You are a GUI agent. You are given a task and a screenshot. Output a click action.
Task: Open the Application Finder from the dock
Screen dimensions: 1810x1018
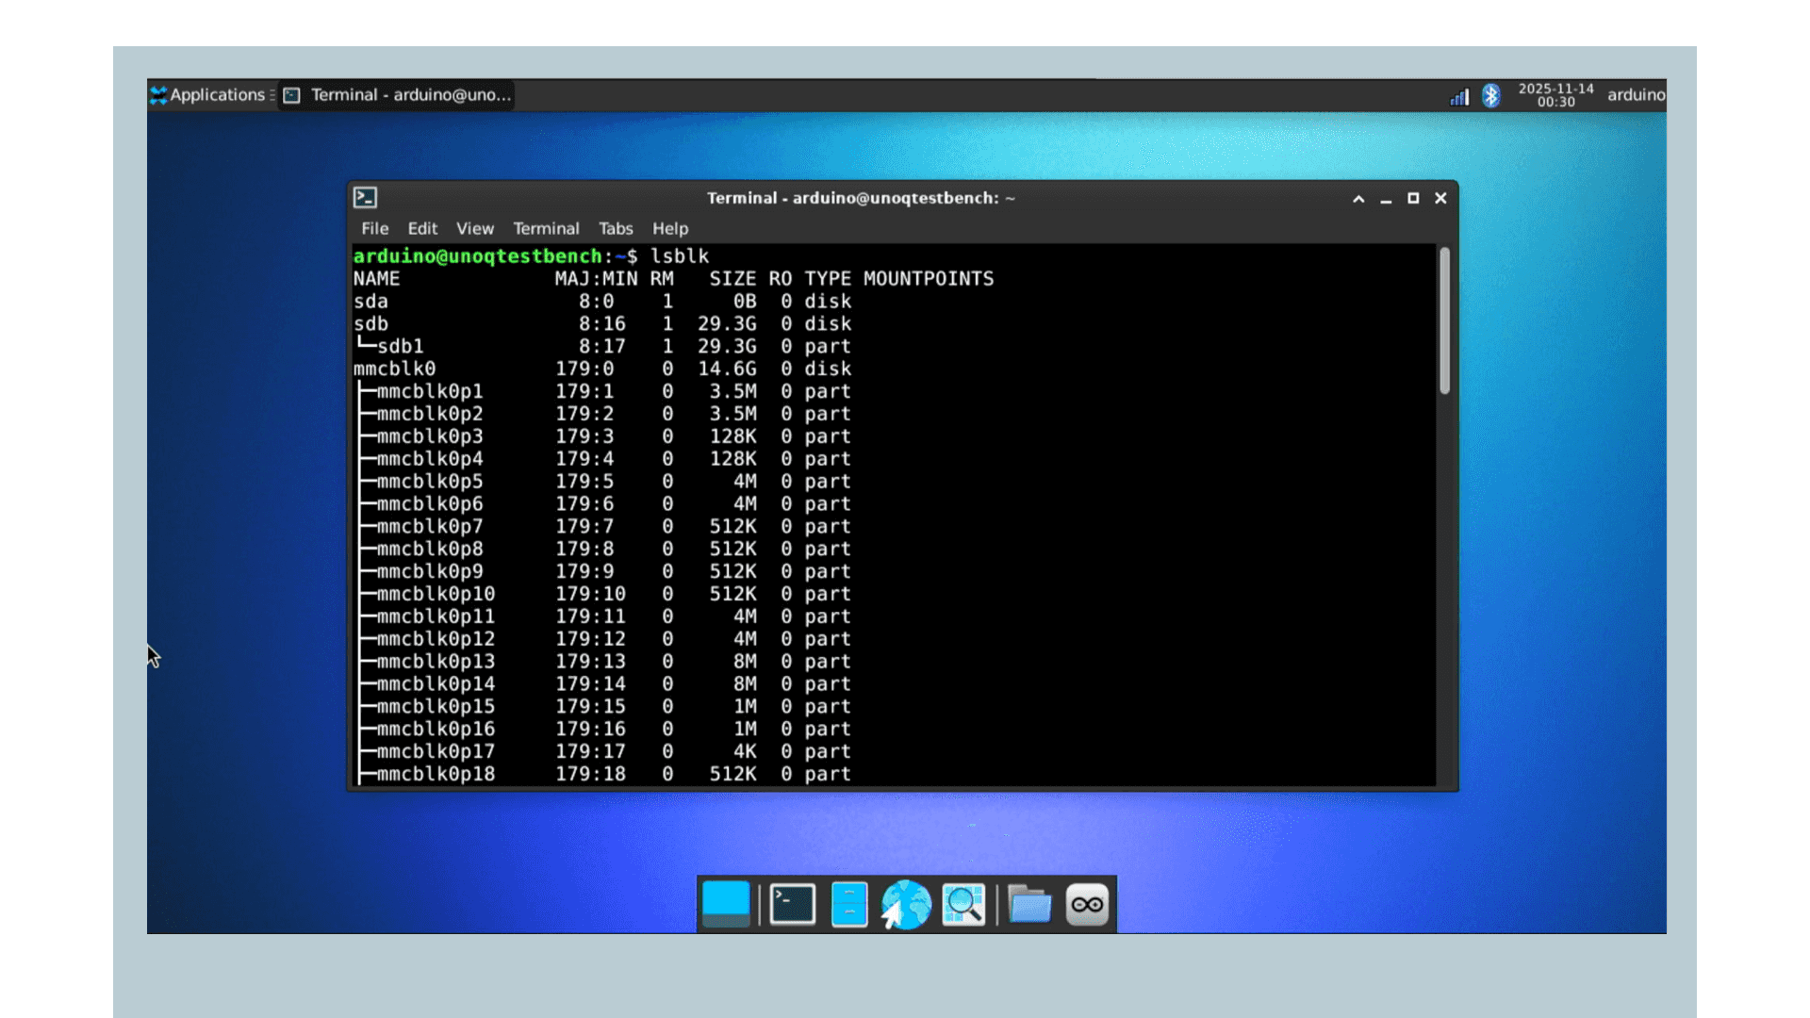(963, 904)
